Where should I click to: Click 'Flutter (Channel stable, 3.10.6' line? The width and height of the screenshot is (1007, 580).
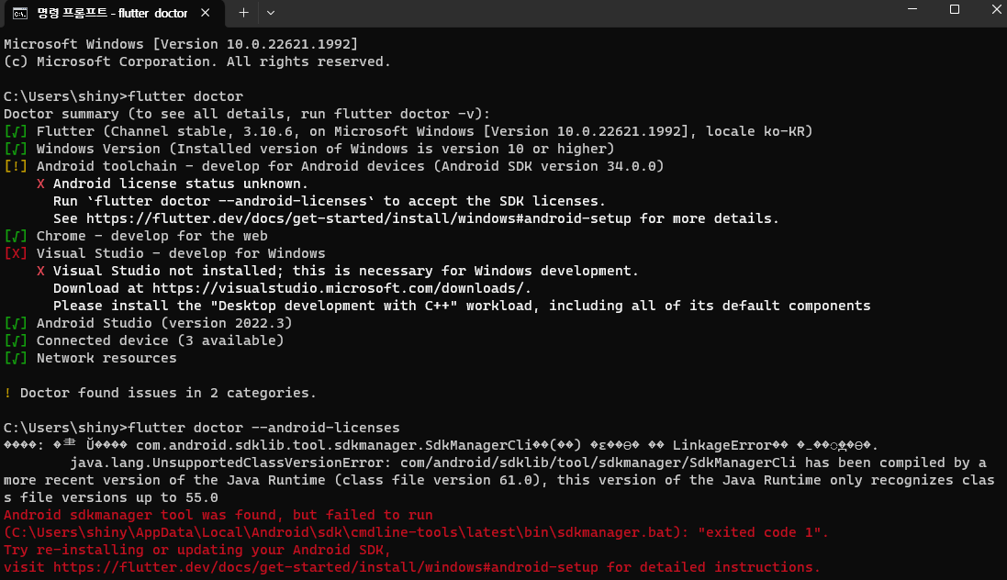coord(408,131)
